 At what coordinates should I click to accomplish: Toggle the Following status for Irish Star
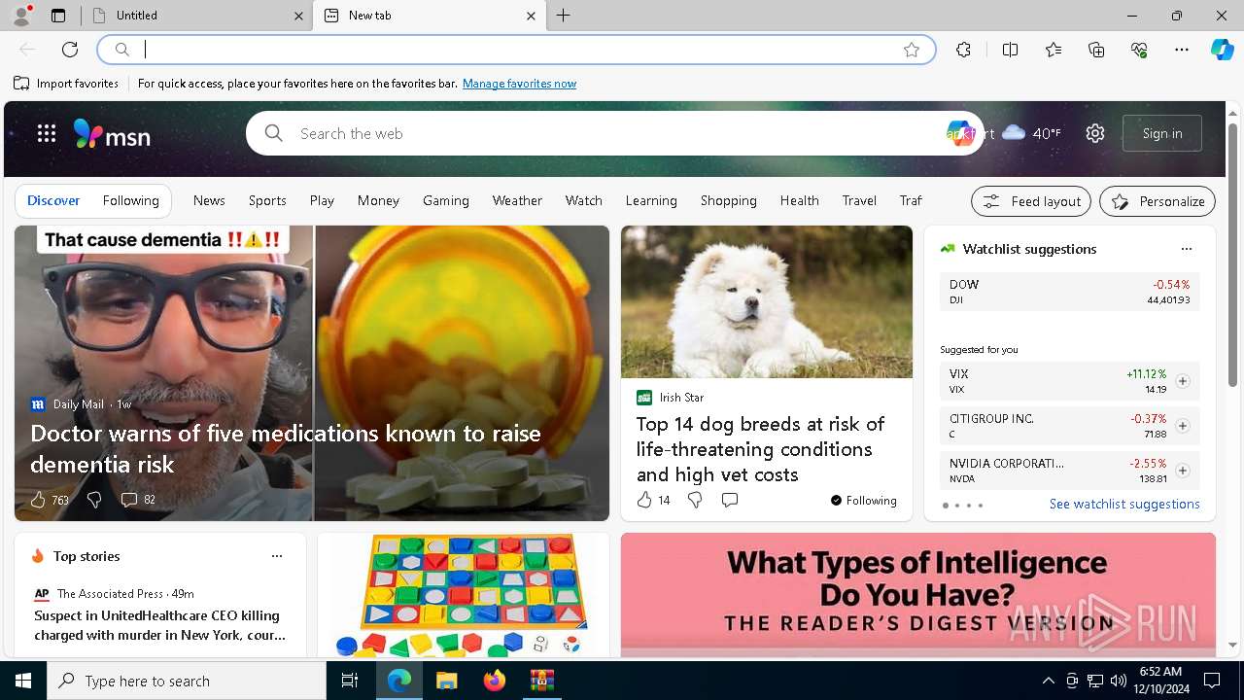click(863, 501)
